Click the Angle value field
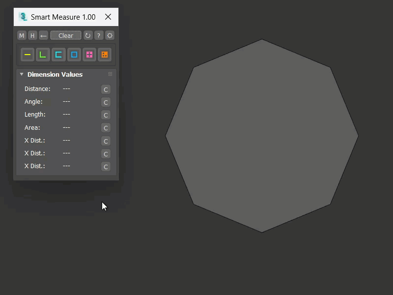This screenshot has height=295, width=393. pos(66,102)
